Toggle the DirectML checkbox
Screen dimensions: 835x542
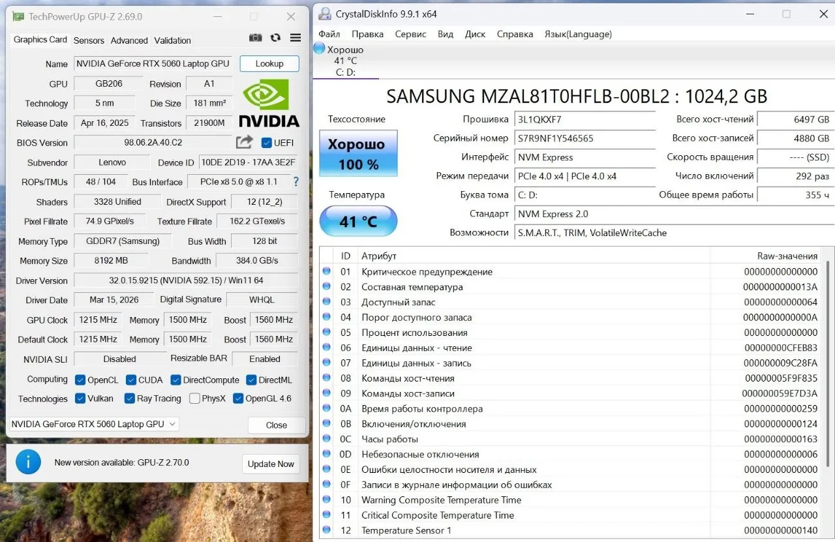coord(251,380)
